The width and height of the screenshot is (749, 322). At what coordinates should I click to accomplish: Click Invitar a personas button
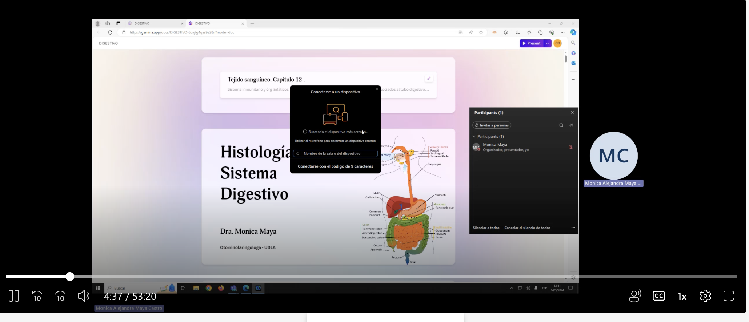coord(492,125)
